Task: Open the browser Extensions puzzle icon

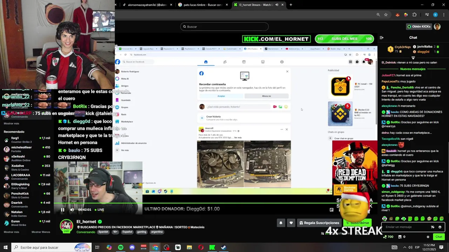Action: pos(414,15)
